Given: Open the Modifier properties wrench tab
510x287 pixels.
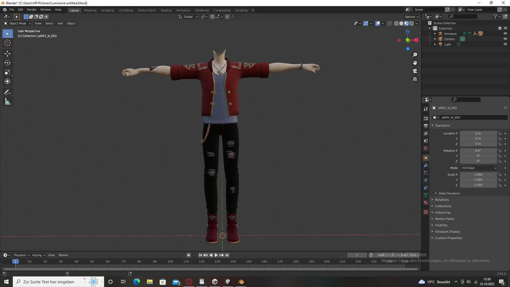Looking at the screenshot, I should click(x=425, y=165).
